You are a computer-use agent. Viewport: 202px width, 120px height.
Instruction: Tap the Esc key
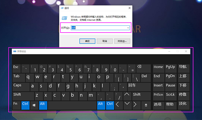pyautogui.click(x=16, y=69)
